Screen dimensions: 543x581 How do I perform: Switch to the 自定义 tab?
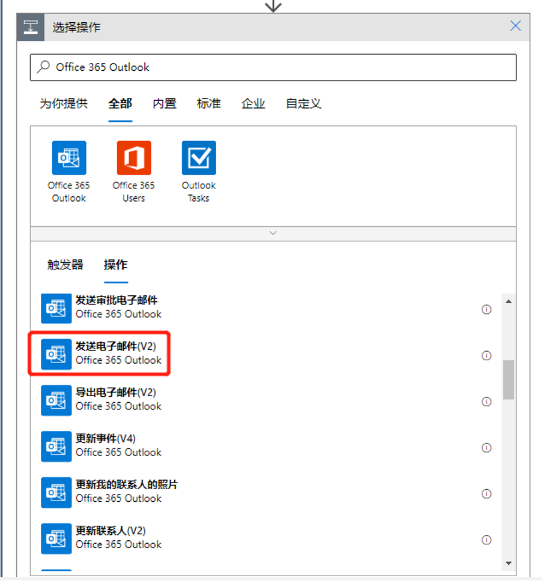pyautogui.click(x=303, y=103)
